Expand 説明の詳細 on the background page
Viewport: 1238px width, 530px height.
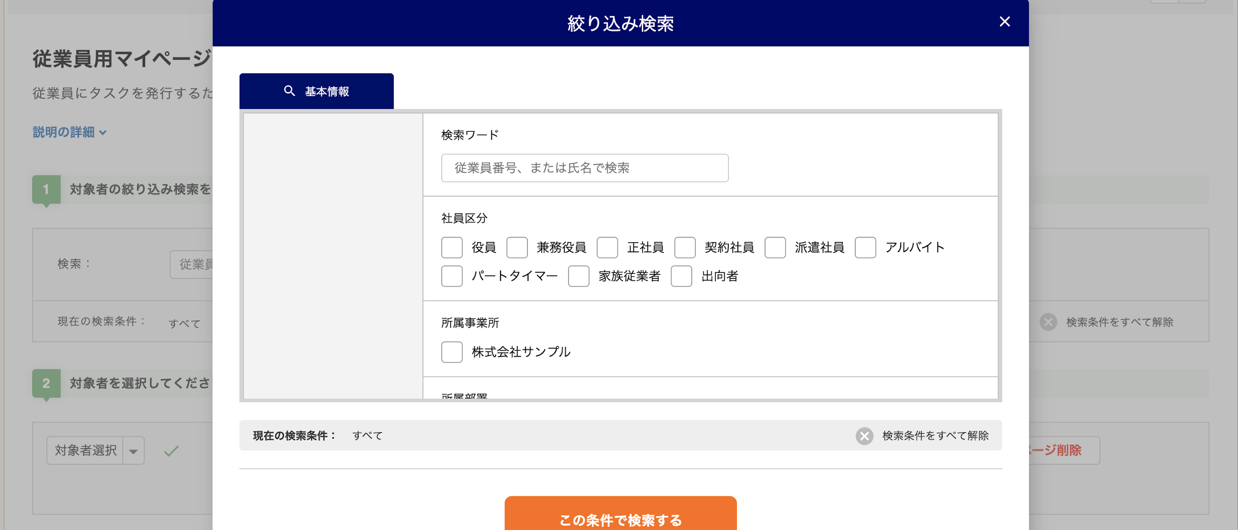click(69, 132)
